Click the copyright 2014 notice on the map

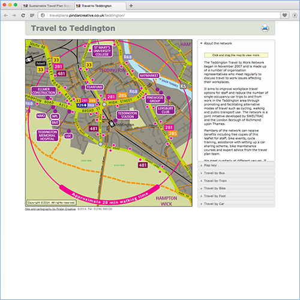tap(52, 203)
